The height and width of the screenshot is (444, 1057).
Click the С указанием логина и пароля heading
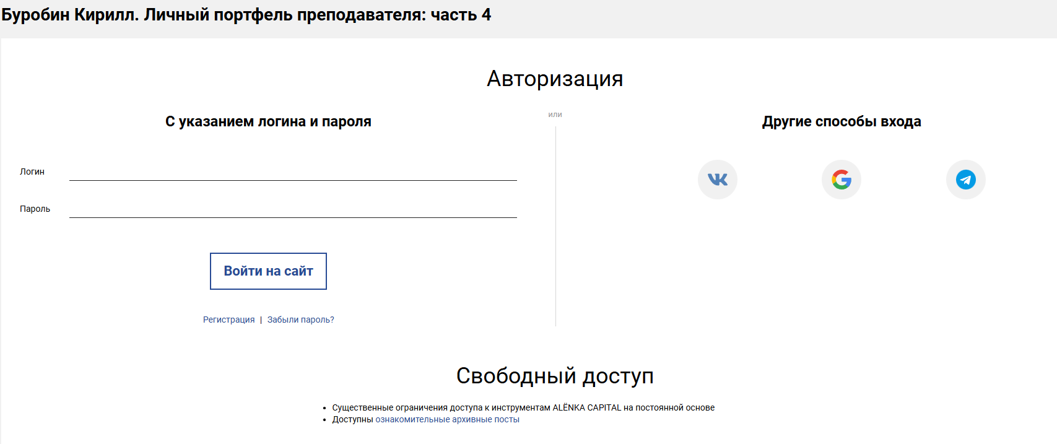(x=268, y=121)
